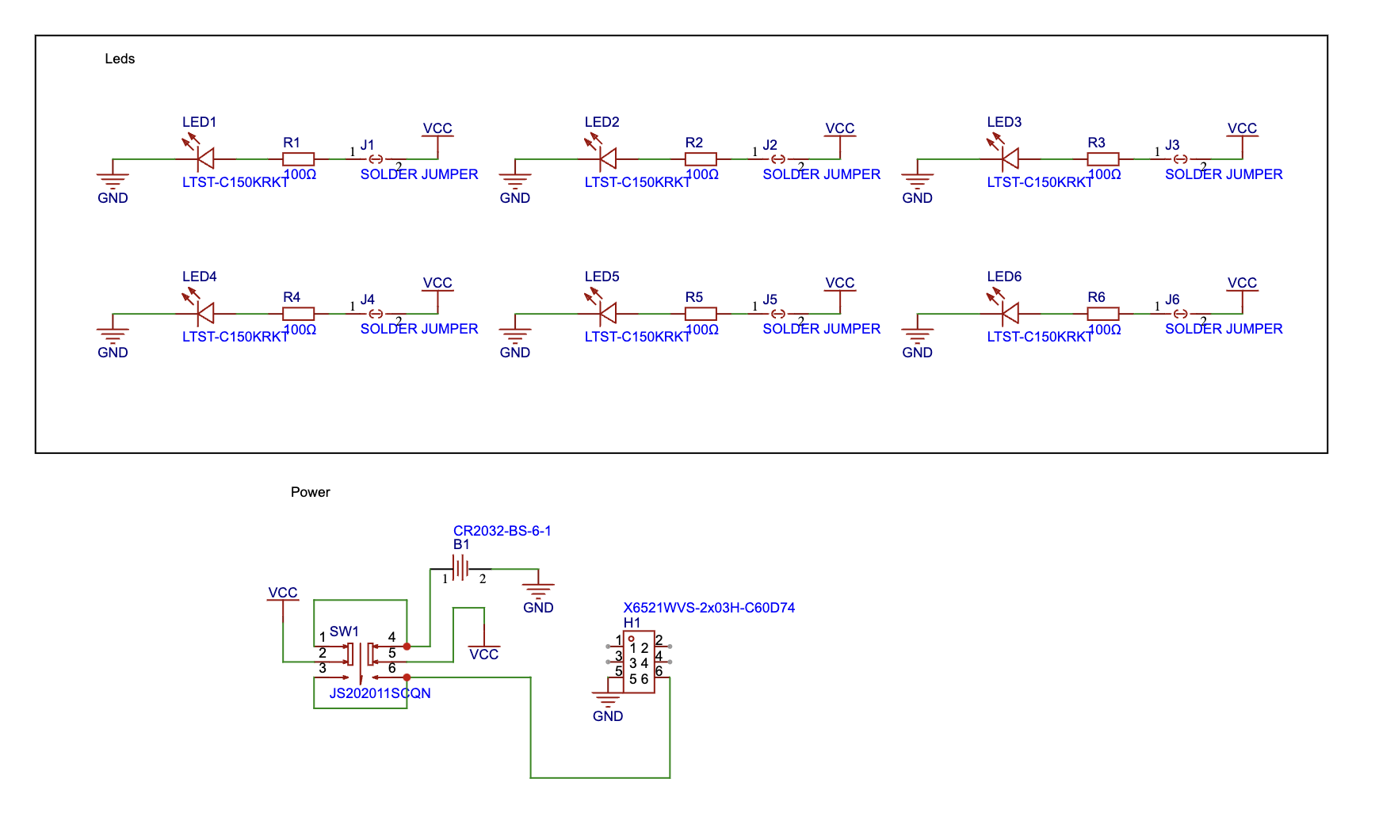Image resolution: width=1375 pixels, height=828 pixels.
Task: Click solder jumper J2 bridge pads
Action: coord(780,158)
